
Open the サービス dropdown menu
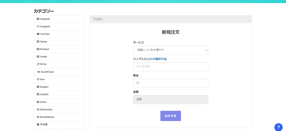pos(171,50)
